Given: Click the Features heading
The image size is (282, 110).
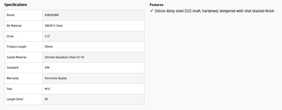Looking at the screenshot, I should pos(157,5).
